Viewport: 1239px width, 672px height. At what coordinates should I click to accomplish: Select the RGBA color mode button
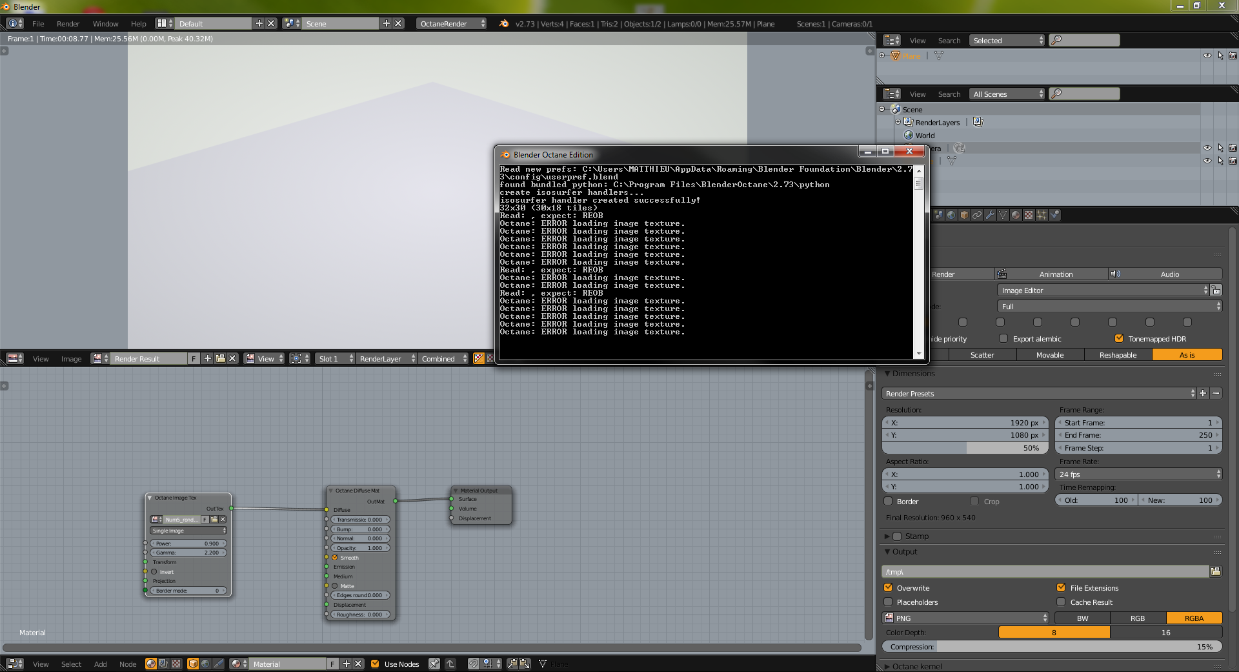point(1194,618)
